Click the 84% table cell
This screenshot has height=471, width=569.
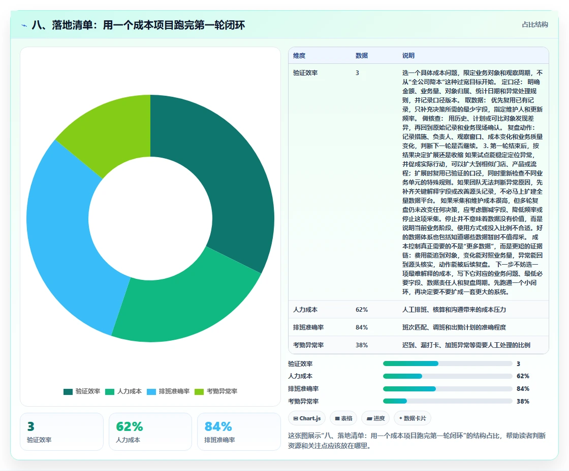[x=361, y=328]
